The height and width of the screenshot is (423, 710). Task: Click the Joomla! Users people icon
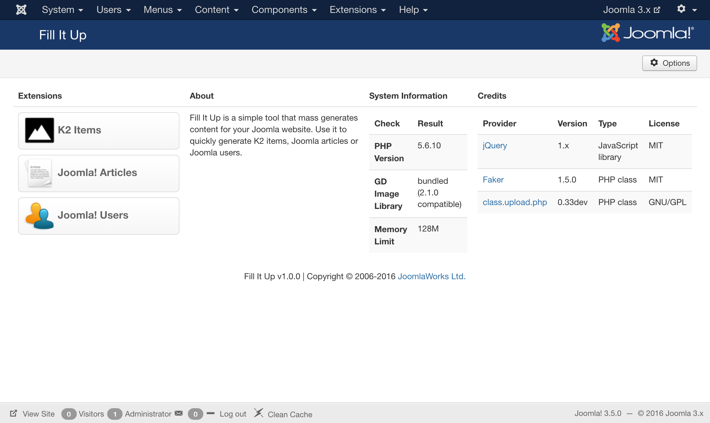point(39,216)
